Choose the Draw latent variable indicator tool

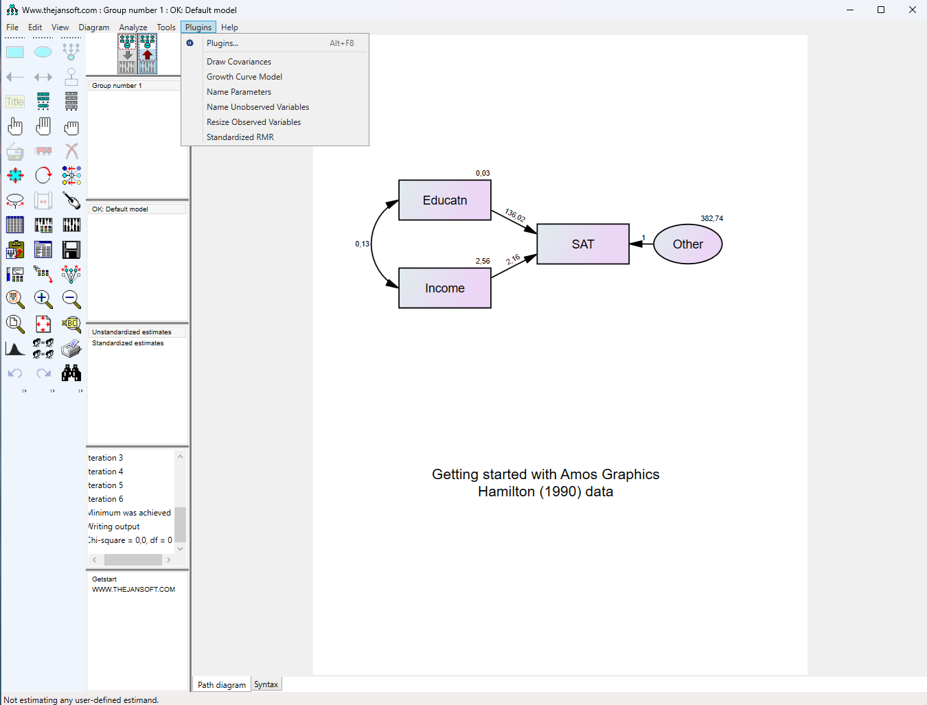pyautogui.click(x=71, y=52)
